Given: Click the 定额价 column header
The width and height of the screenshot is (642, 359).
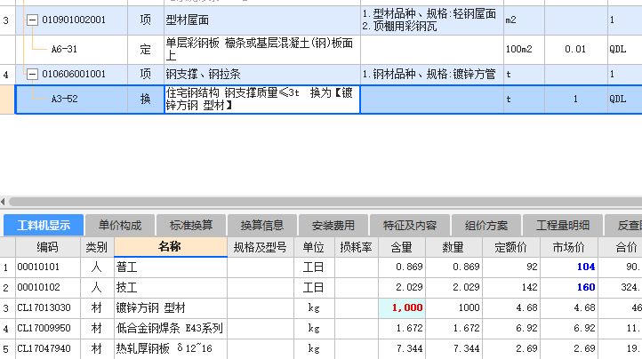Looking at the screenshot, I should pos(511,247).
